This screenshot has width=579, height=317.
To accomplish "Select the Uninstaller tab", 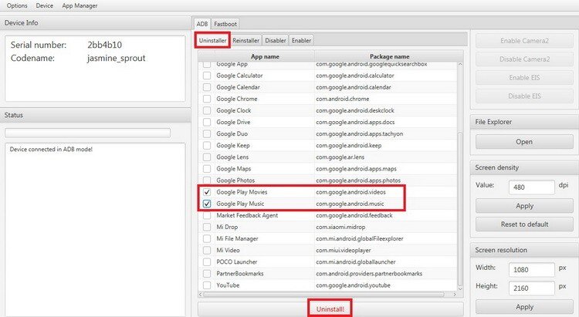I will (213, 40).
